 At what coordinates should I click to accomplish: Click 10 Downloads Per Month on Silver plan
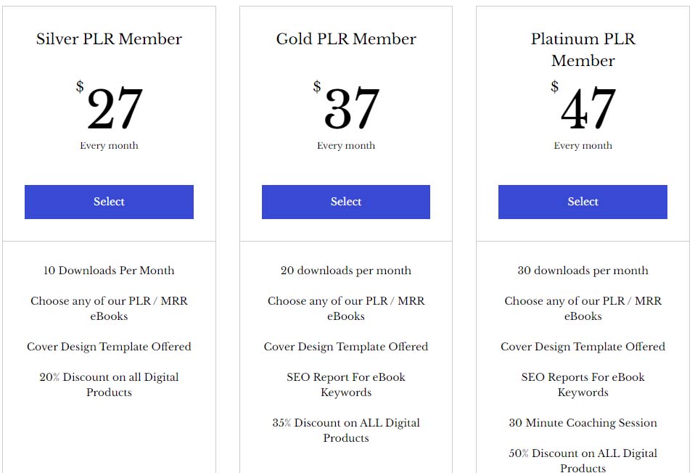point(109,270)
